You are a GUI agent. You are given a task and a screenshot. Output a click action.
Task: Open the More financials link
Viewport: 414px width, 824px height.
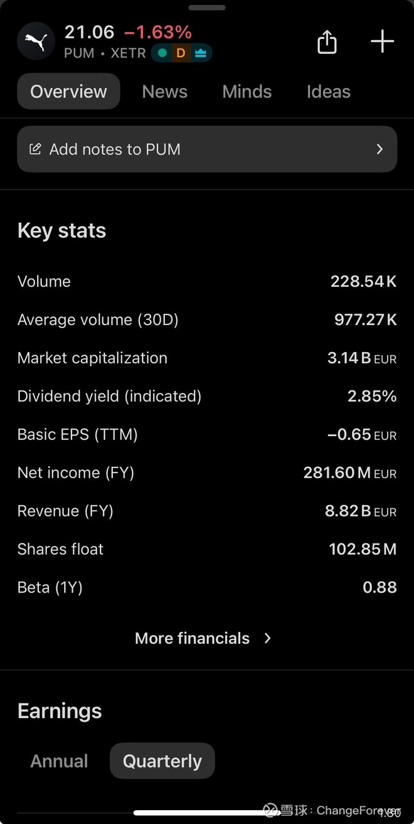pos(192,638)
